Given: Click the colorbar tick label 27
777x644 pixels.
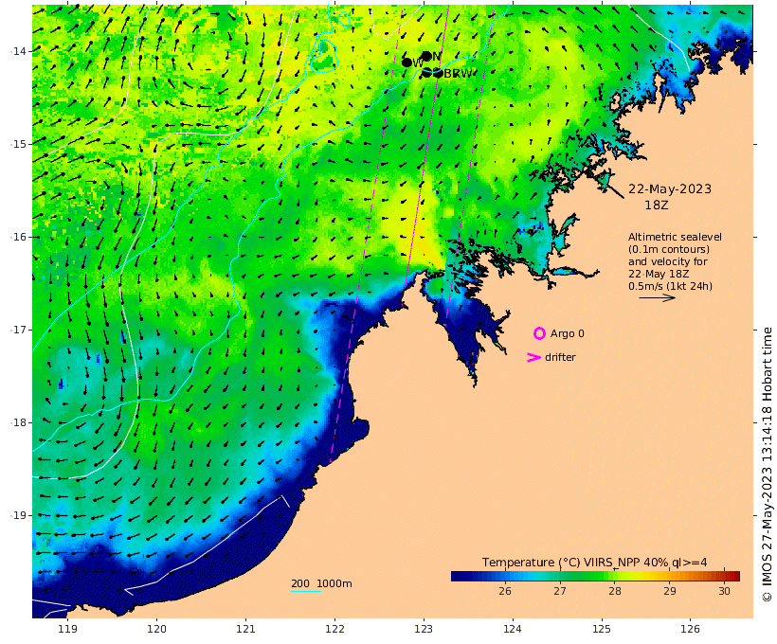Looking at the screenshot, I should 560,591.
